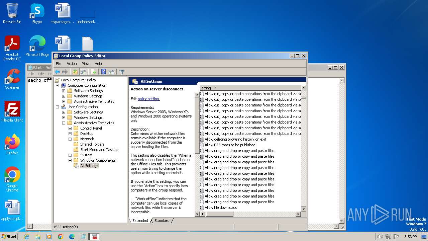Image resolution: width=428 pixels, height=241 pixels.
Task: Expand Administrative Templates under Computer Configuration
Action: click(x=64, y=101)
